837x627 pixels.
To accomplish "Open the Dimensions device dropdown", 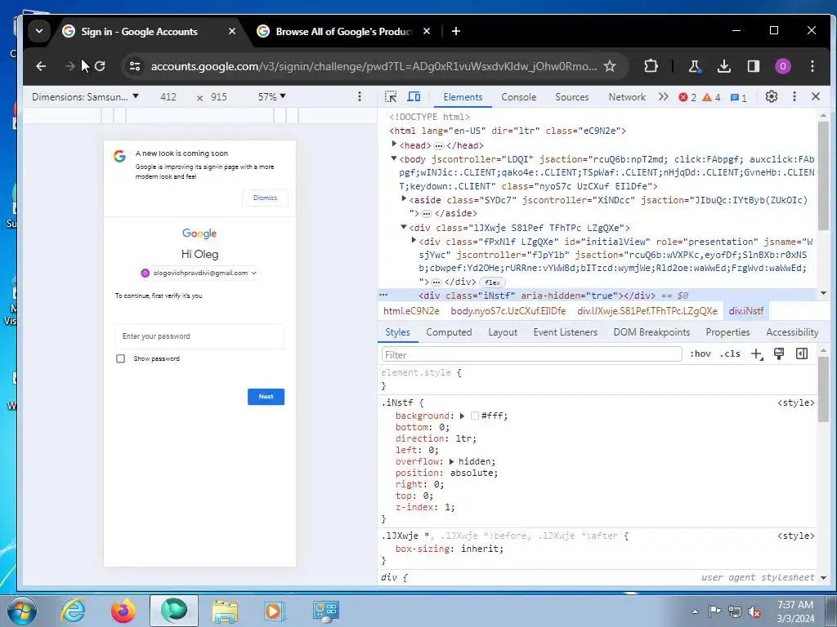I will [x=85, y=96].
